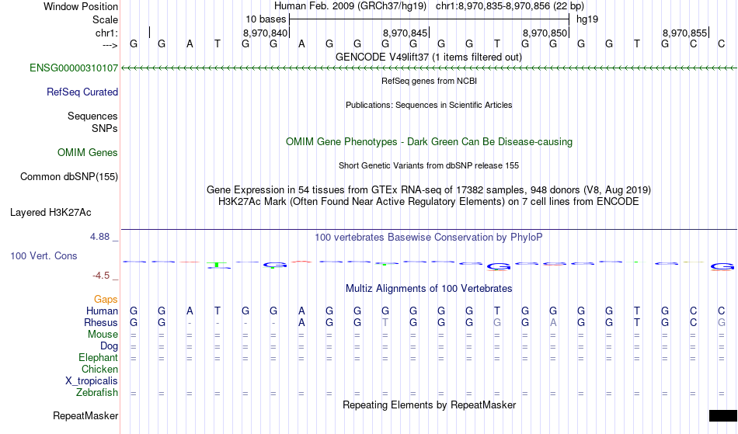Viewport: 738px width, 434px height.
Task: Click the Sequences track label
Action: (x=92, y=116)
